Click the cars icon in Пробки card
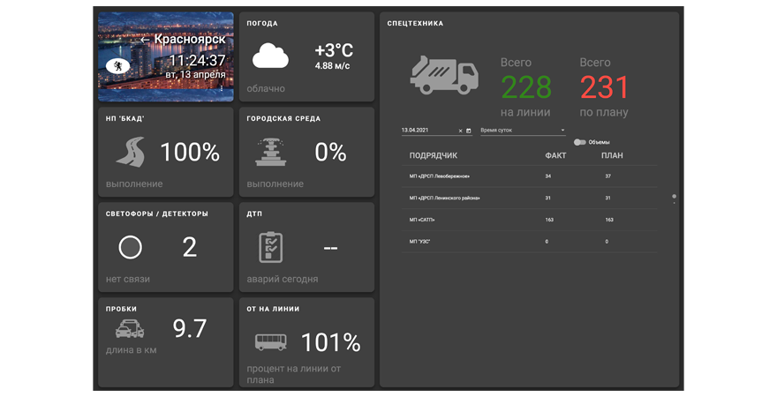Screen dimensions: 777x397 (130, 330)
